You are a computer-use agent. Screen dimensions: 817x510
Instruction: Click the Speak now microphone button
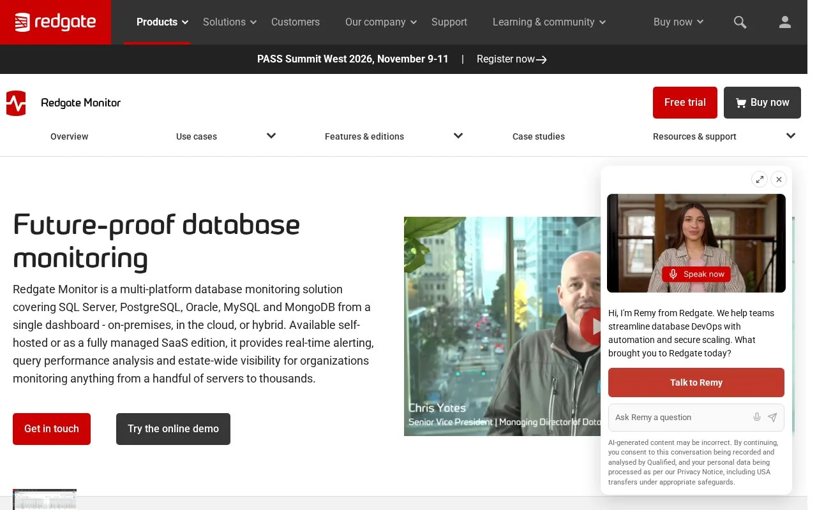pyautogui.click(x=696, y=274)
